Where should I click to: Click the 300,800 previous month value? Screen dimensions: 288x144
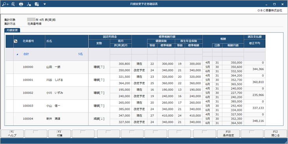click(124, 64)
